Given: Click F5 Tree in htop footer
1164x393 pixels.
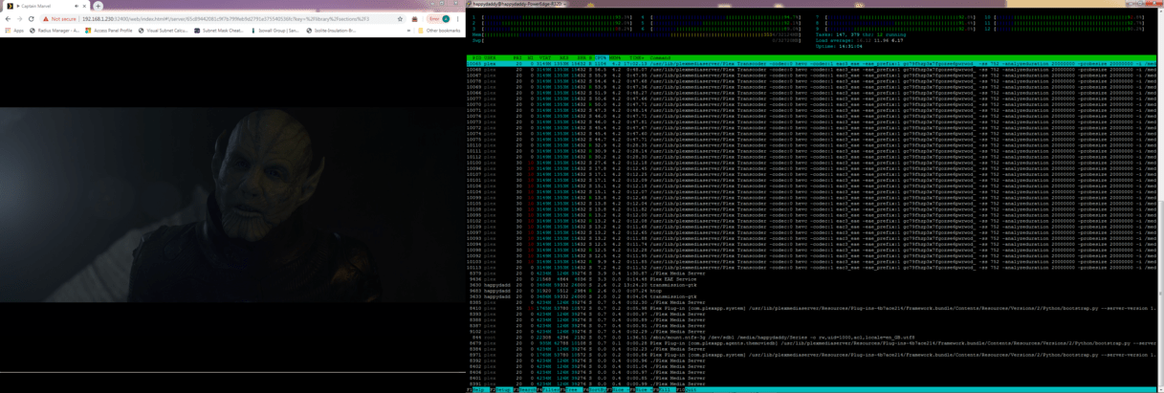Looking at the screenshot, I should (x=571, y=389).
